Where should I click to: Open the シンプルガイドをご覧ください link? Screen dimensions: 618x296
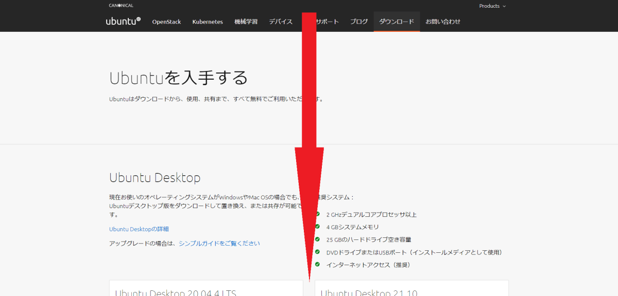(219, 244)
